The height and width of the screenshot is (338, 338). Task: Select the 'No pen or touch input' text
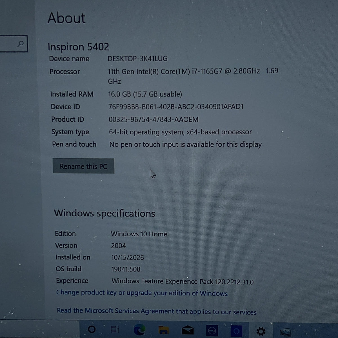(185, 144)
